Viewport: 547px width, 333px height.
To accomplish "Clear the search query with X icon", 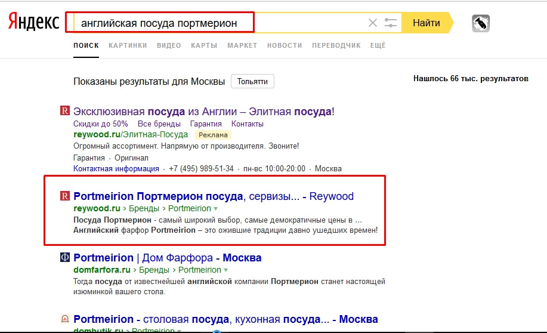I will (373, 23).
